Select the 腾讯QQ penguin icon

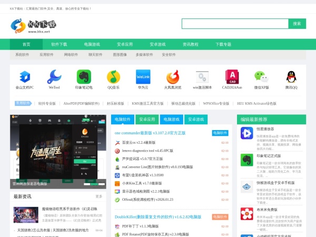click(x=291, y=77)
